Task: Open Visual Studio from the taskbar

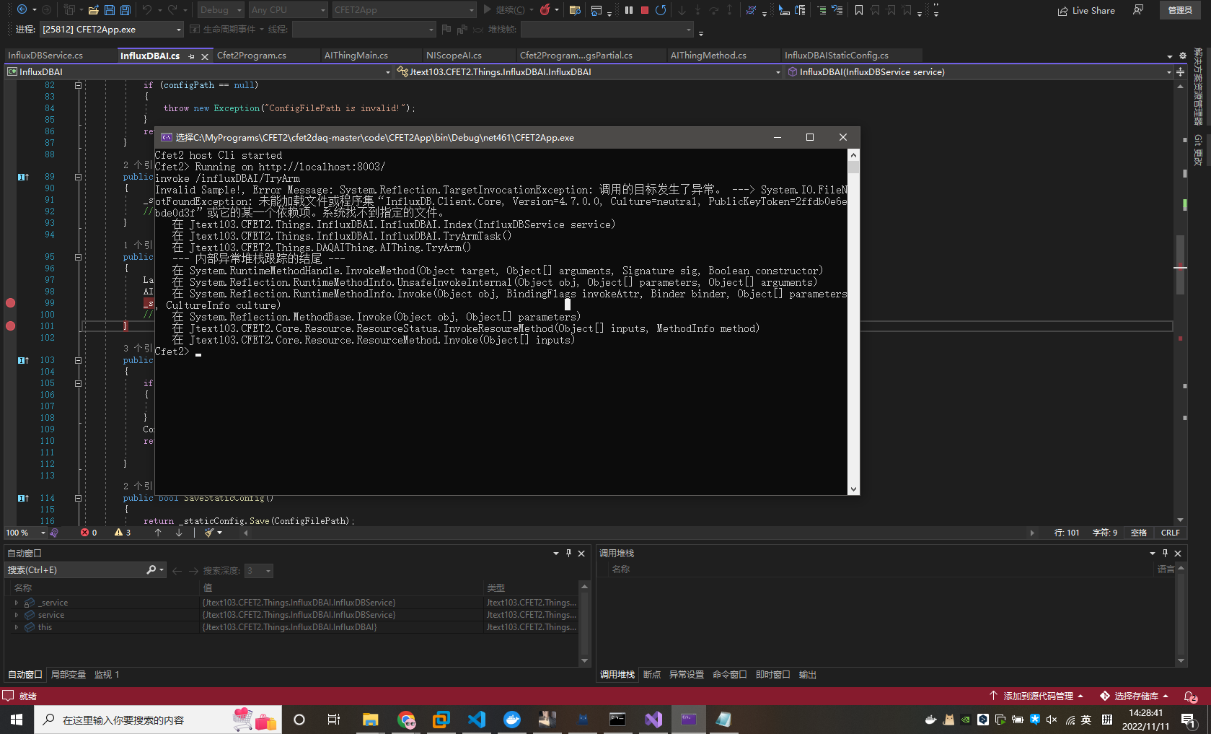Action: click(653, 720)
